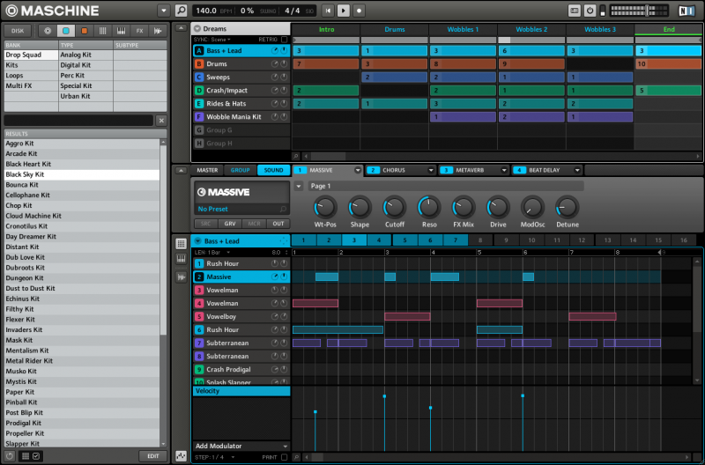Screen dimensions: 705x465
Task: Select the Wobbles 2 scene
Action: tap(531, 29)
